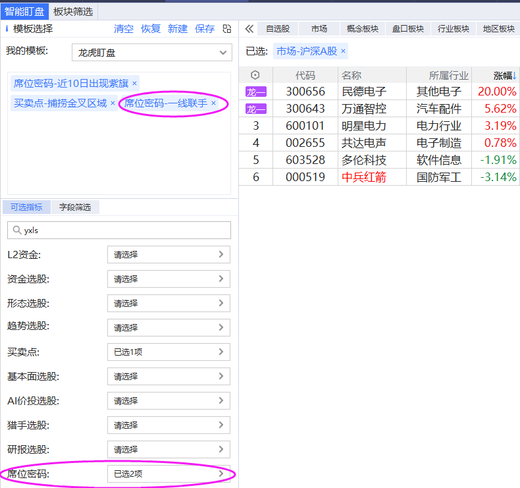Open the 概念板块 tab
The width and height of the screenshot is (520, 488).
[363, 29]
